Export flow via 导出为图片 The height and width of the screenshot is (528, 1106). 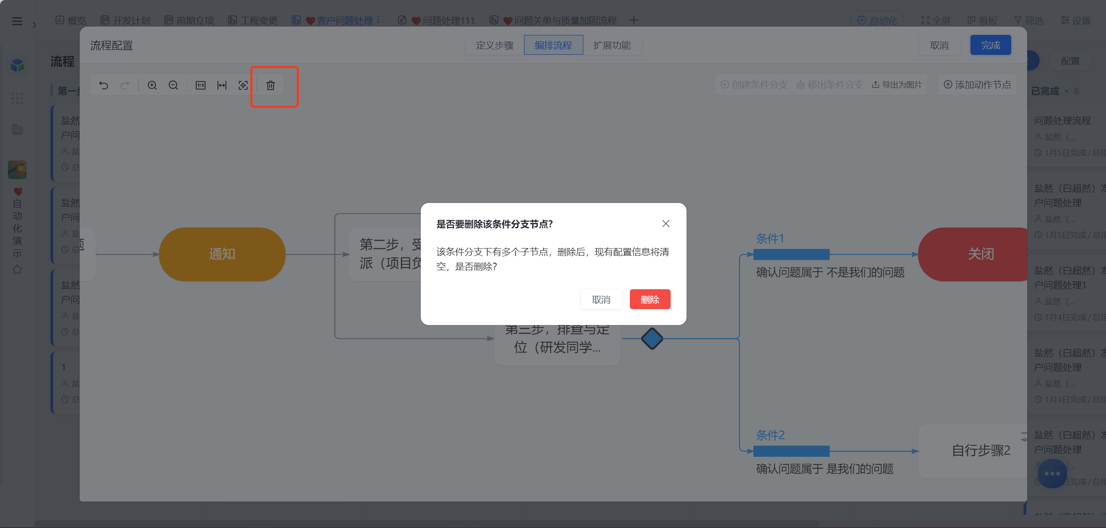coord(897,84)
